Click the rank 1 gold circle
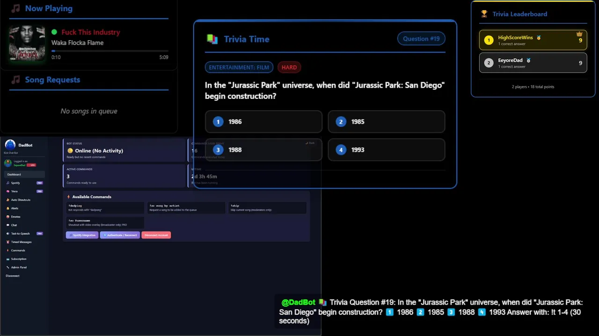Screen dimensions: 599x336 click(489, 40)
